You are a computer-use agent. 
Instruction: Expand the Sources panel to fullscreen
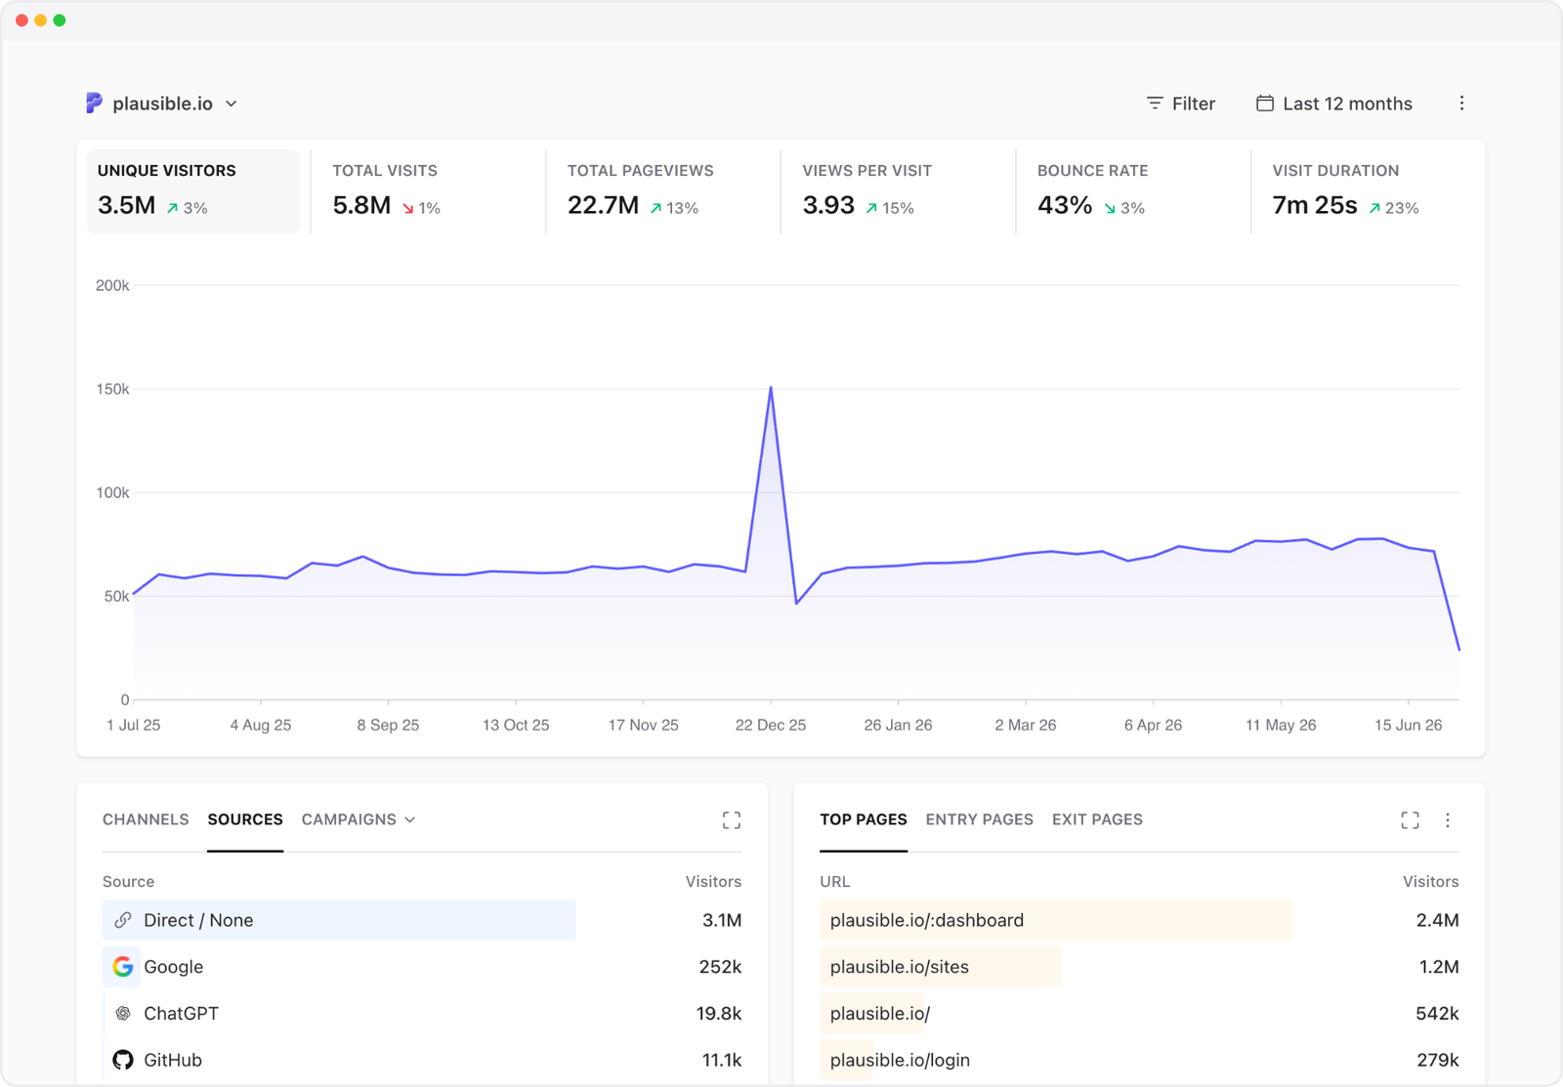click(732, 820)
